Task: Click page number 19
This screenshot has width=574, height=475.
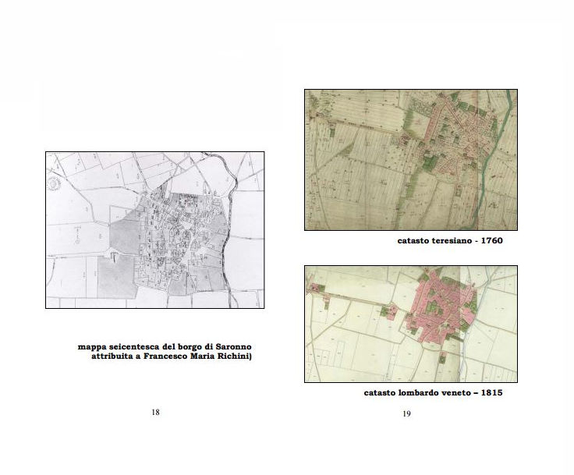Action: pos(406,413)
